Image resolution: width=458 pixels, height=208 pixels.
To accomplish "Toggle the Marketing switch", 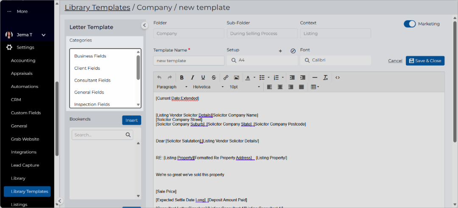I will coord(410,24).
